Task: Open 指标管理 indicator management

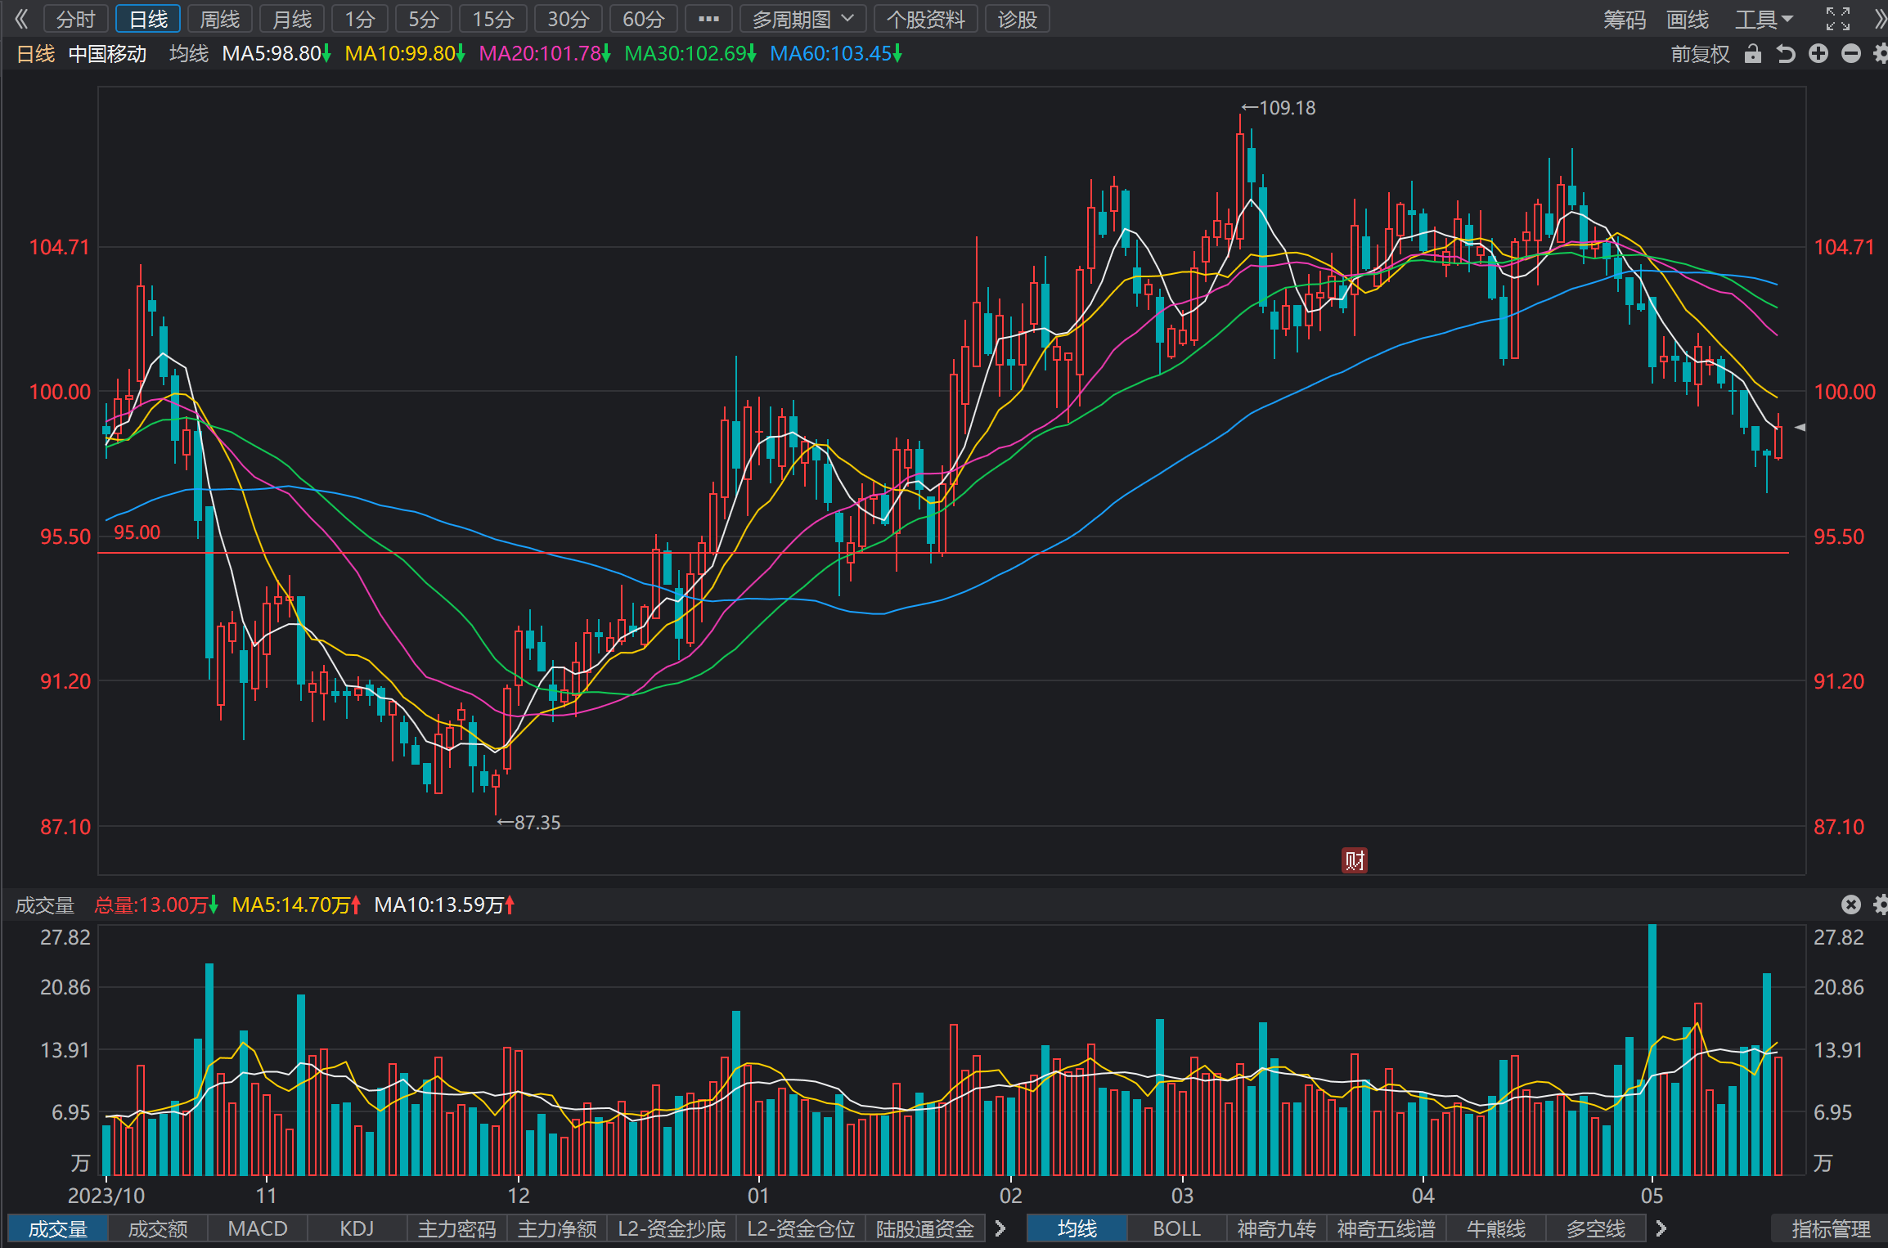Action: click(1831, 1228)
